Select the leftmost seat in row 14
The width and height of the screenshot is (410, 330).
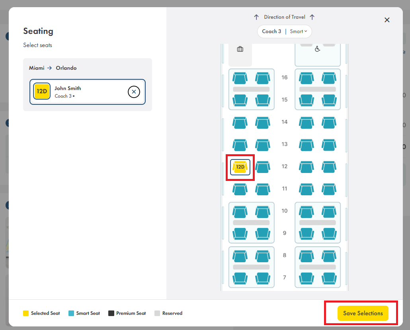tap(240, 123)
